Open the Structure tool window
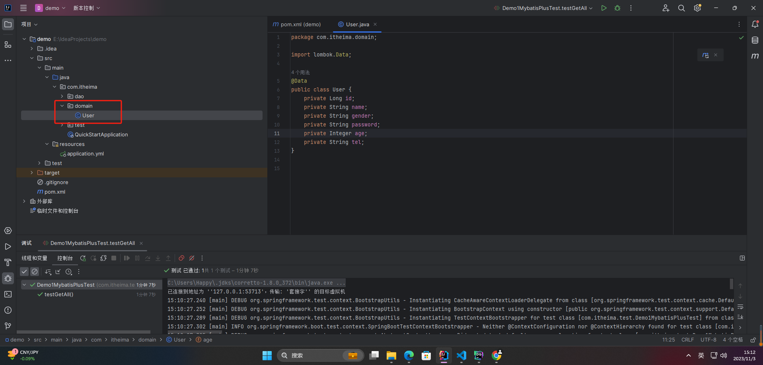This screenshot has width=763, height=365. pos(8,45)
